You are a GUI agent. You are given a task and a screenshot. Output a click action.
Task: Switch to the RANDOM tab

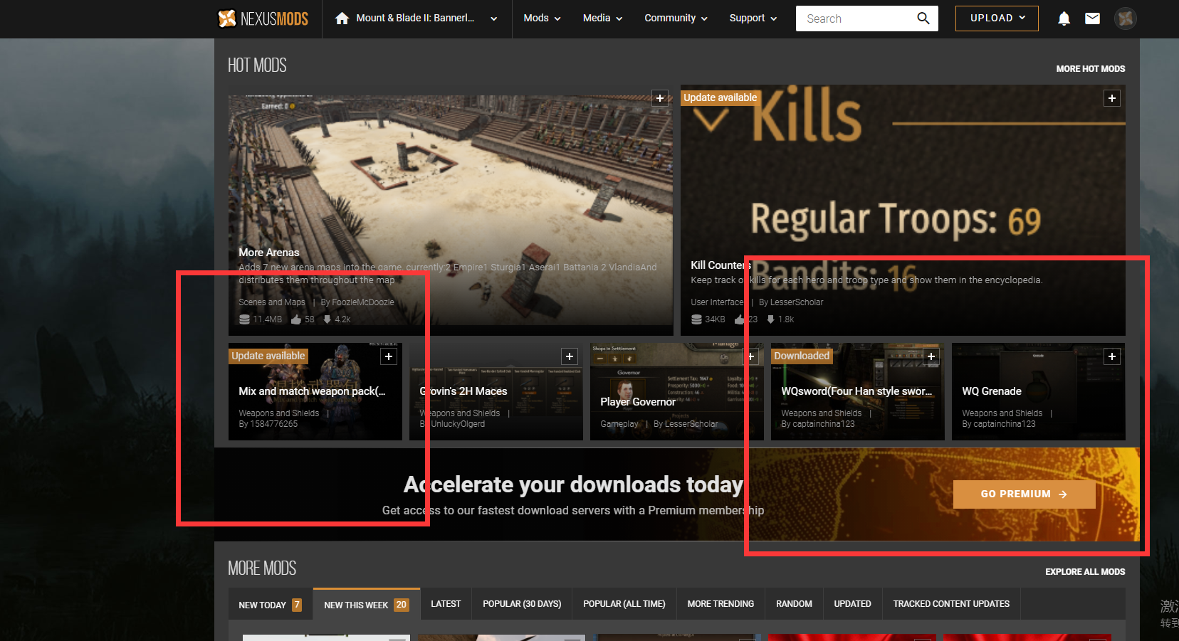click(794, 604)
